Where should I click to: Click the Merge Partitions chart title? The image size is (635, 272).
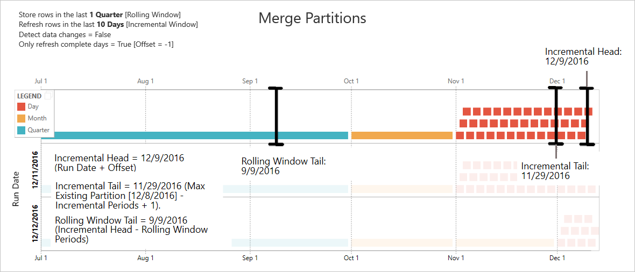(312, 18)
